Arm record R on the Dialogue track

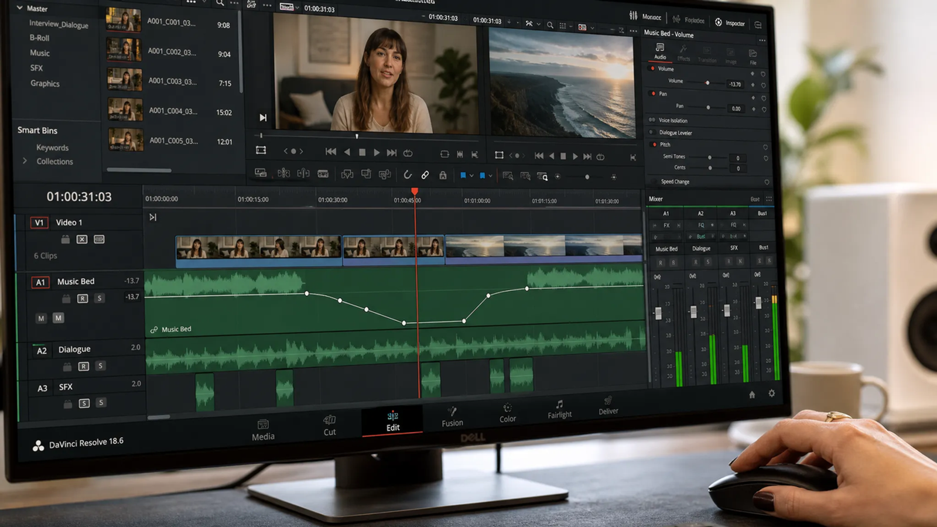pos(84,366)
